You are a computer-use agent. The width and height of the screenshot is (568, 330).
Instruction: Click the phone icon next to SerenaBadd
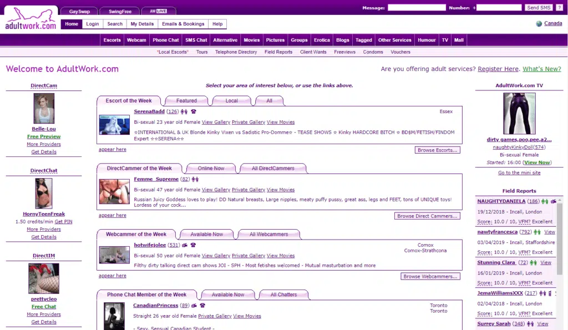(194, 111)
